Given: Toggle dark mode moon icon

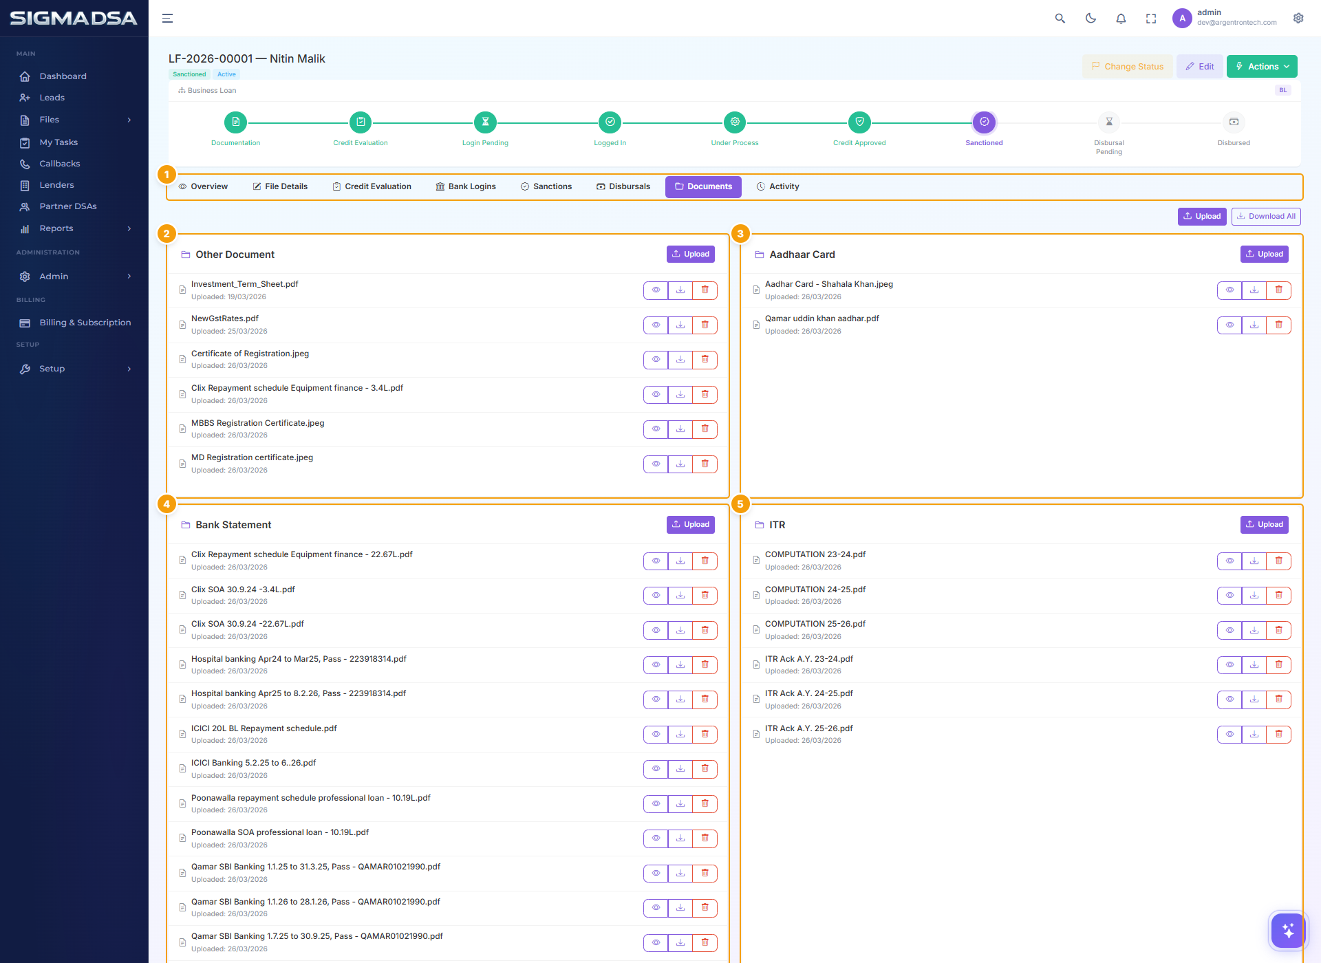Looking at the screenshot, I should pyautogui.click(x=1091, y=19).
